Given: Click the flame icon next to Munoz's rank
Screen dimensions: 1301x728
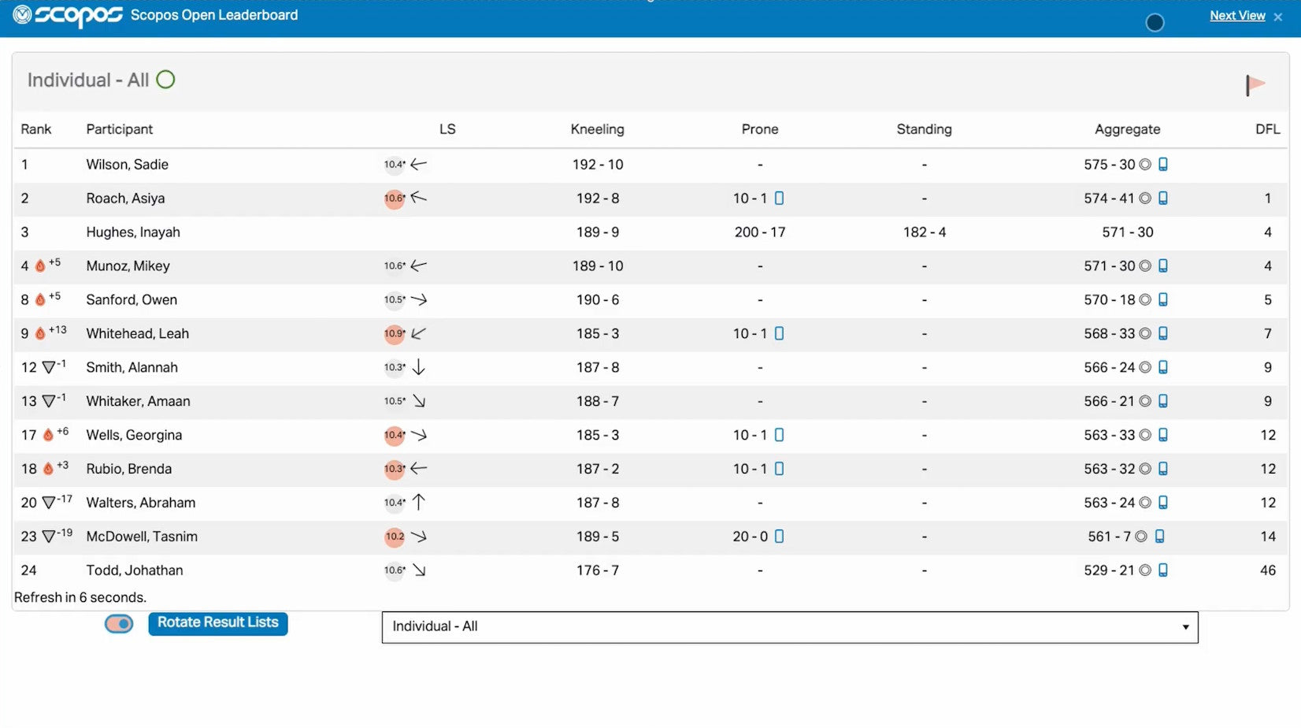Looking at the screenshot, I should coord(40,266).
